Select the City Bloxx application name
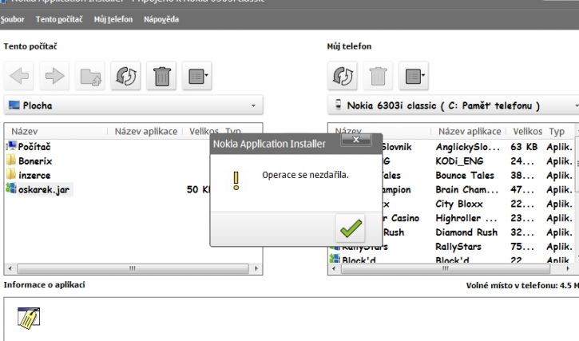Screen dimensions: 579x341 tap(459, 204)
